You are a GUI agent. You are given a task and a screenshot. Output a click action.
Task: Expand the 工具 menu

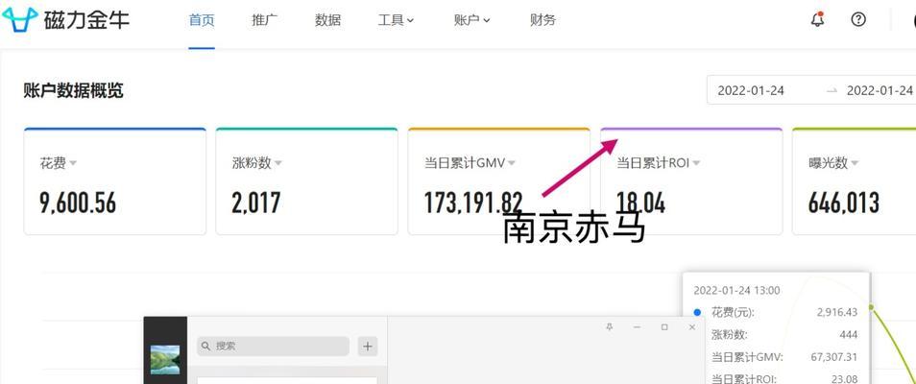[x=396, y=20]
